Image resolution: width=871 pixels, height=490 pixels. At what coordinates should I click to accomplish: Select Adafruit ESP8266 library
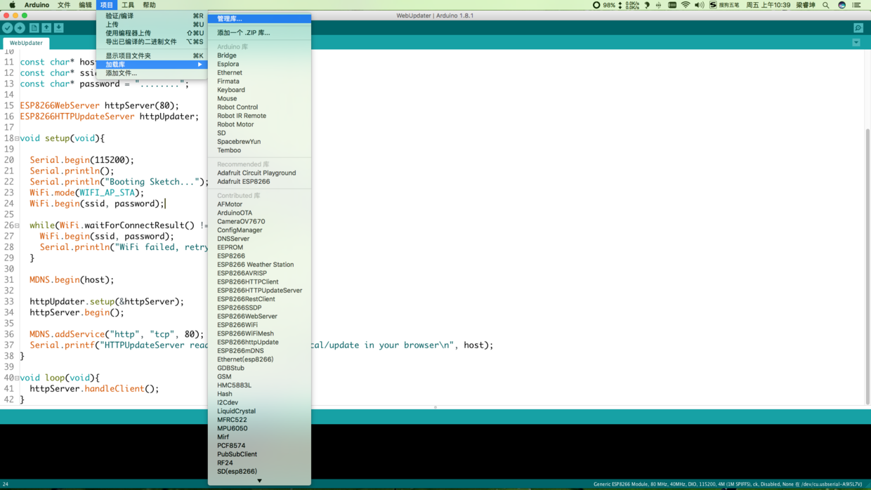(x=259, y=181)
